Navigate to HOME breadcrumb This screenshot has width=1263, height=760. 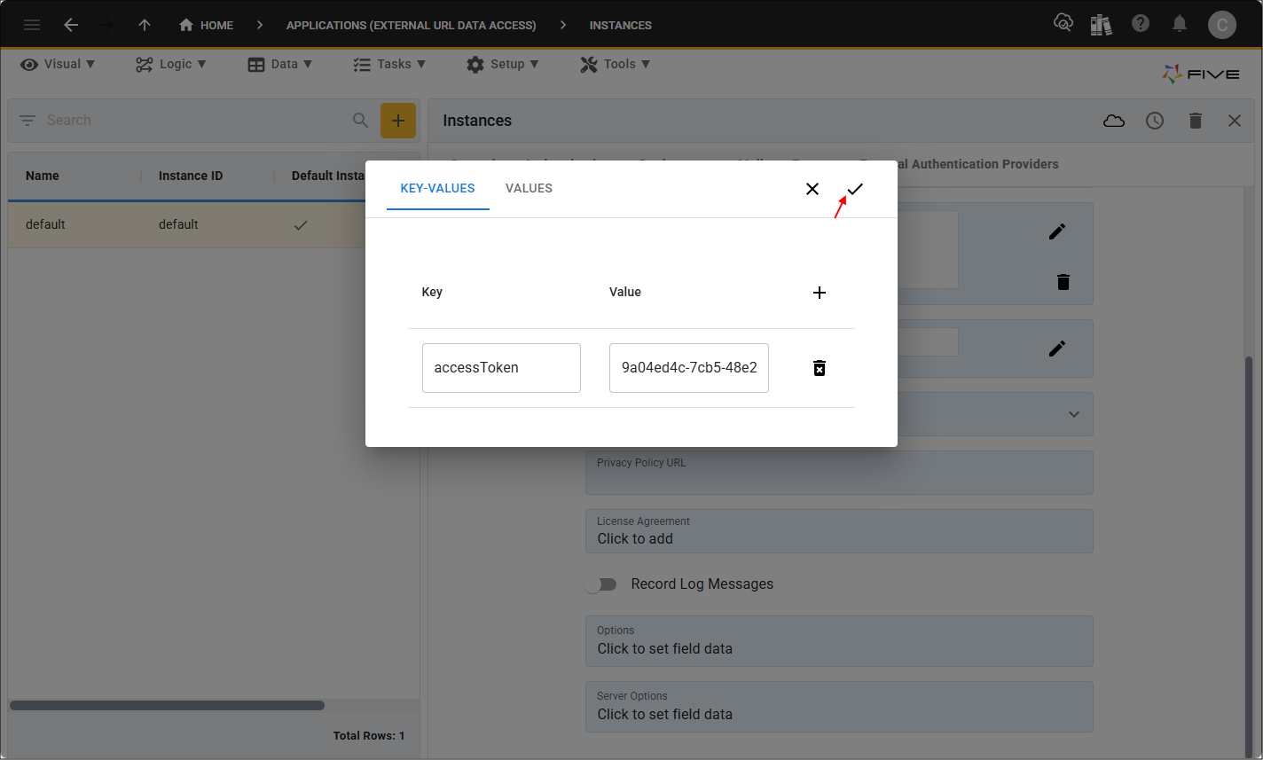pos(207,25)
